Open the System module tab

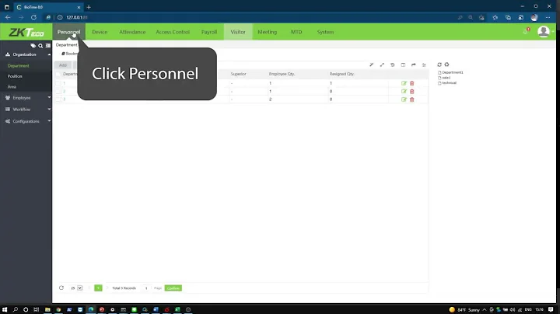[x=325, y=32]
